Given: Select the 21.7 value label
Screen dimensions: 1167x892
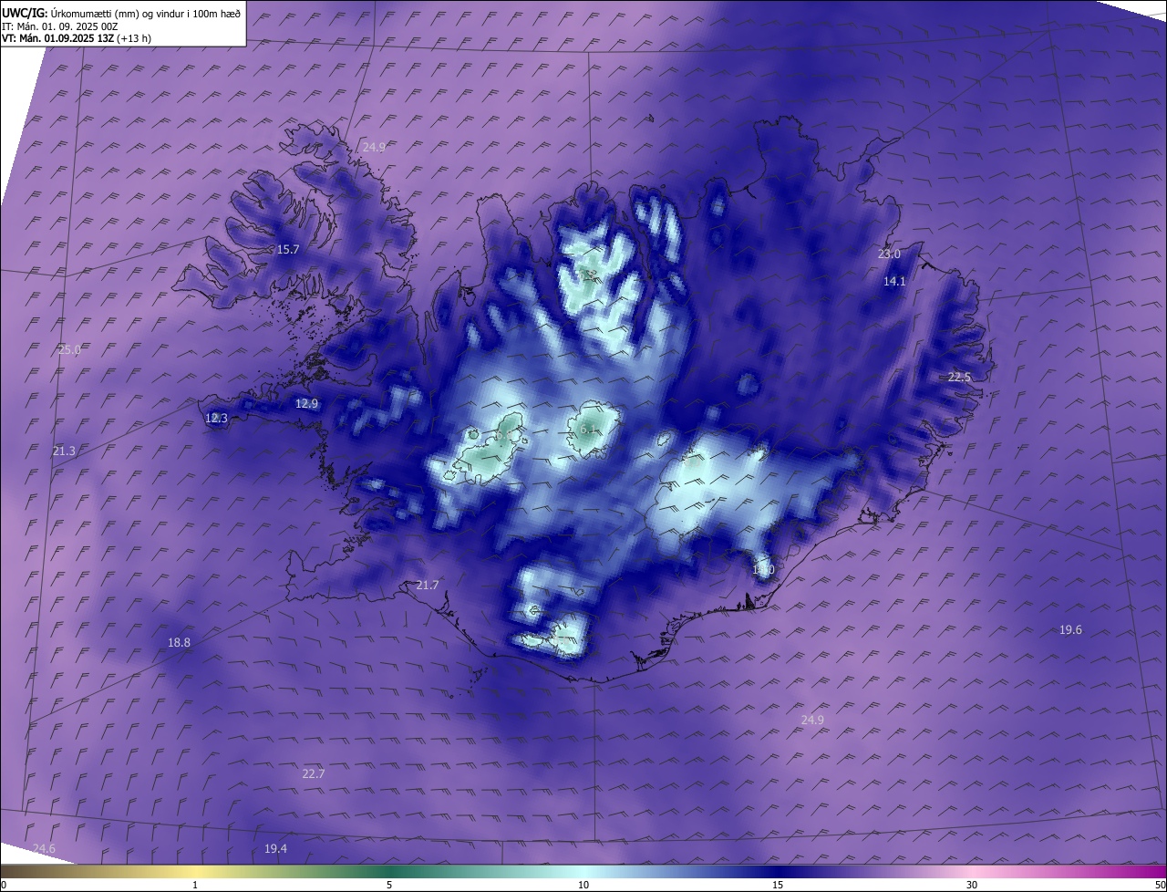Looking at the screenshot, I should click(428, 586).
